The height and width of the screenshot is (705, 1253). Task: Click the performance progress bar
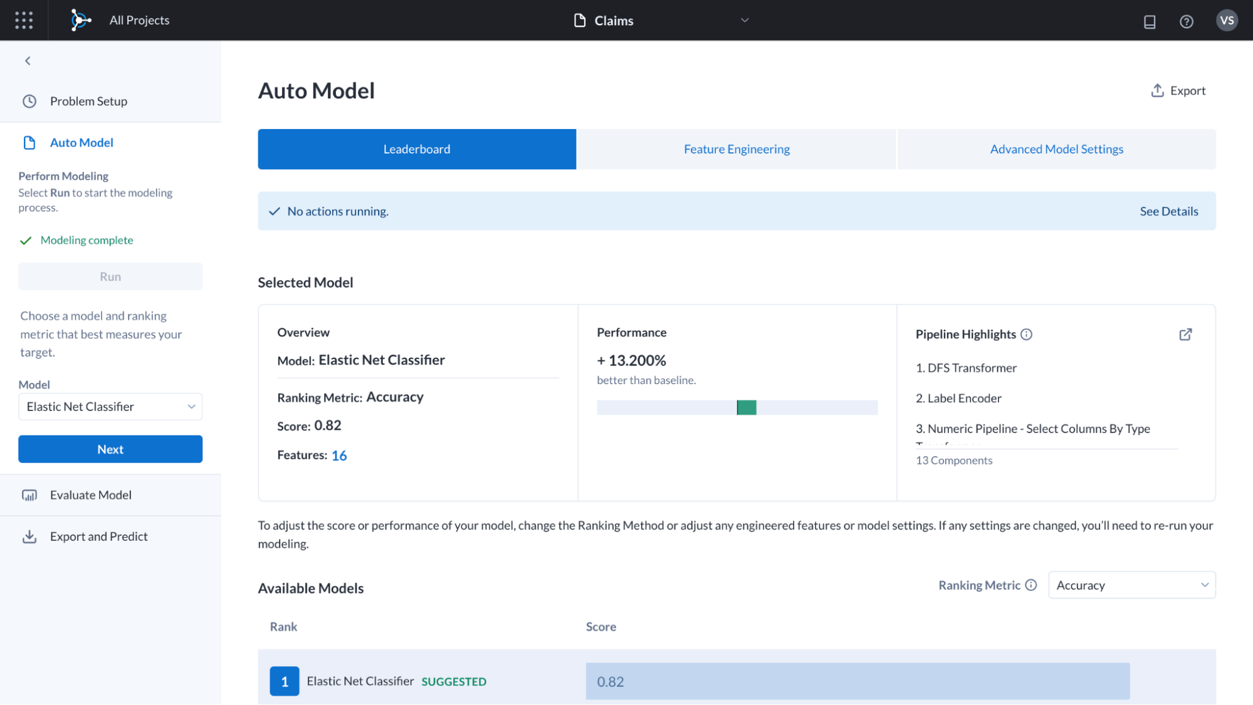737,407
